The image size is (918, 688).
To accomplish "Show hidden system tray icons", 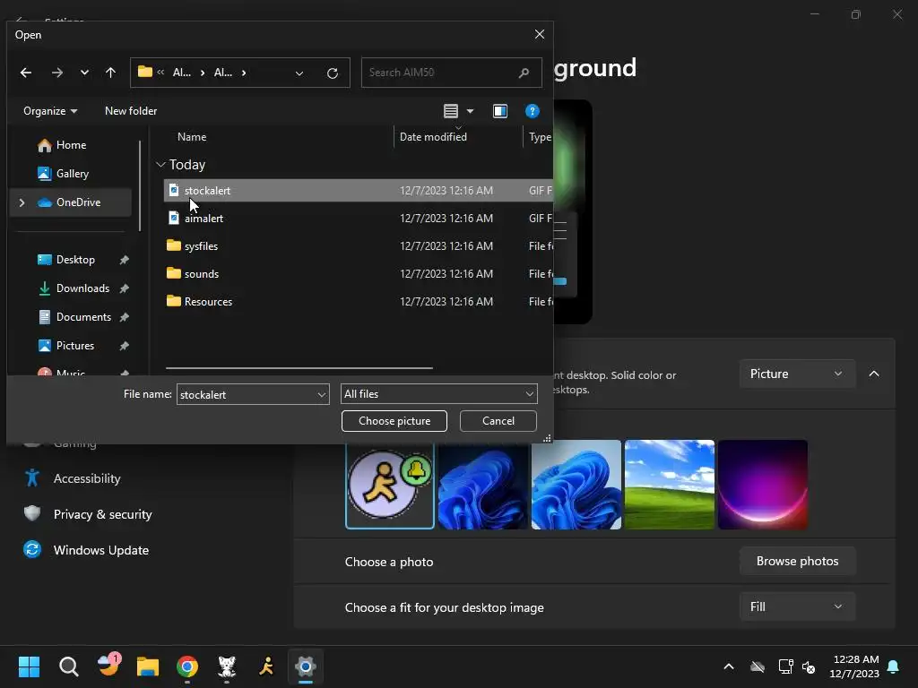I will [729, 666].
